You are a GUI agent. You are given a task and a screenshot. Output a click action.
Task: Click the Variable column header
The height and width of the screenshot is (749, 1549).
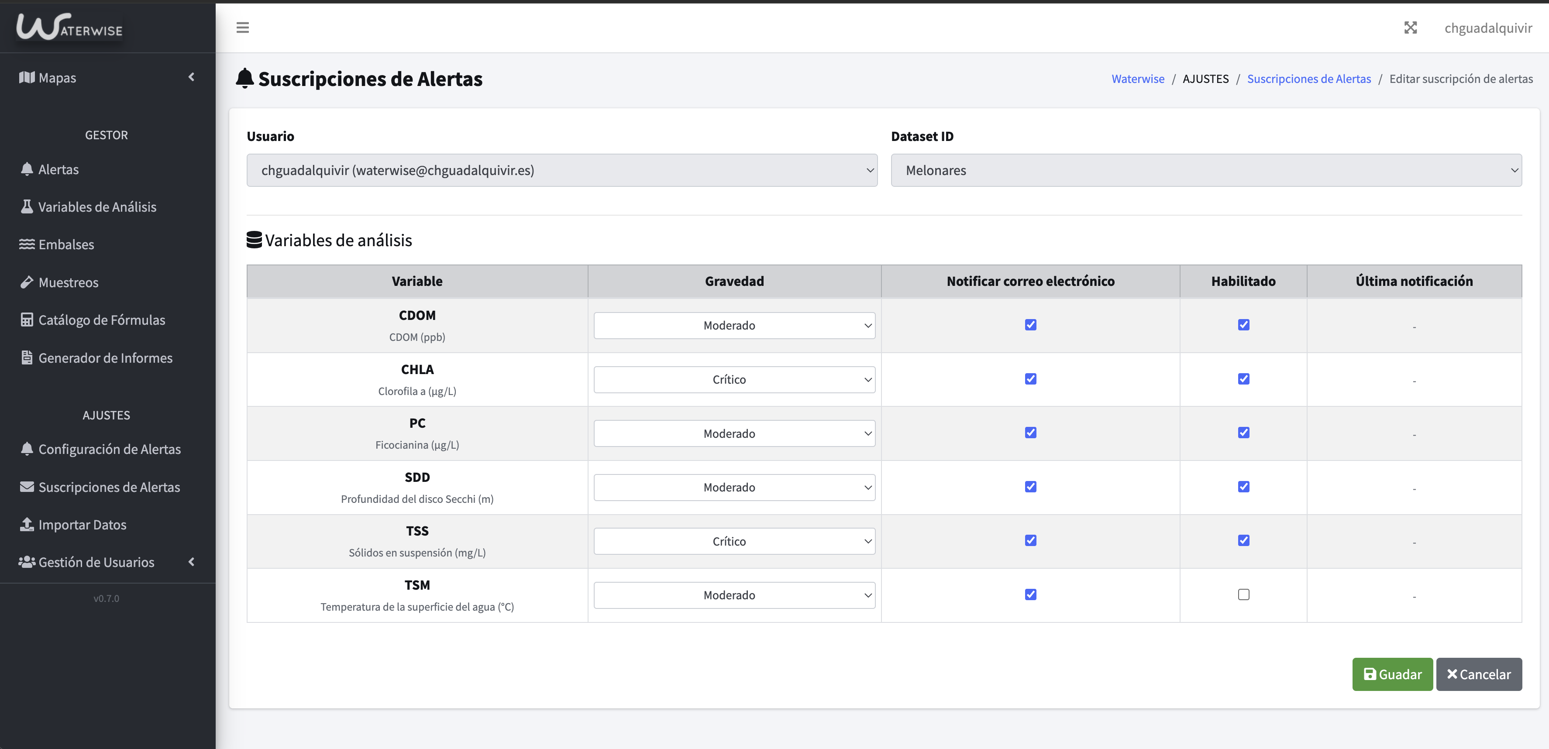pos(417,281)
